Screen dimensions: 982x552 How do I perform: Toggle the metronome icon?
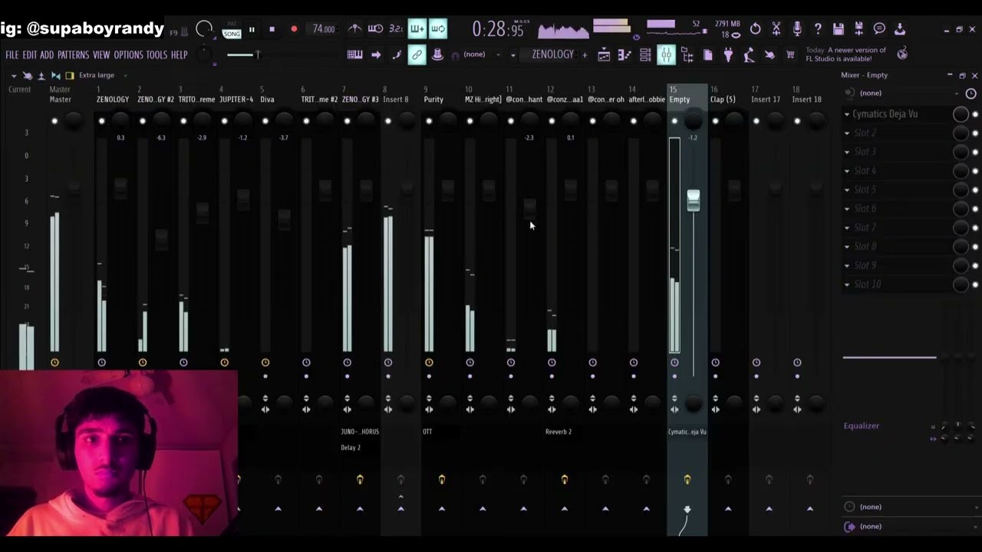[x=354, y=29]
